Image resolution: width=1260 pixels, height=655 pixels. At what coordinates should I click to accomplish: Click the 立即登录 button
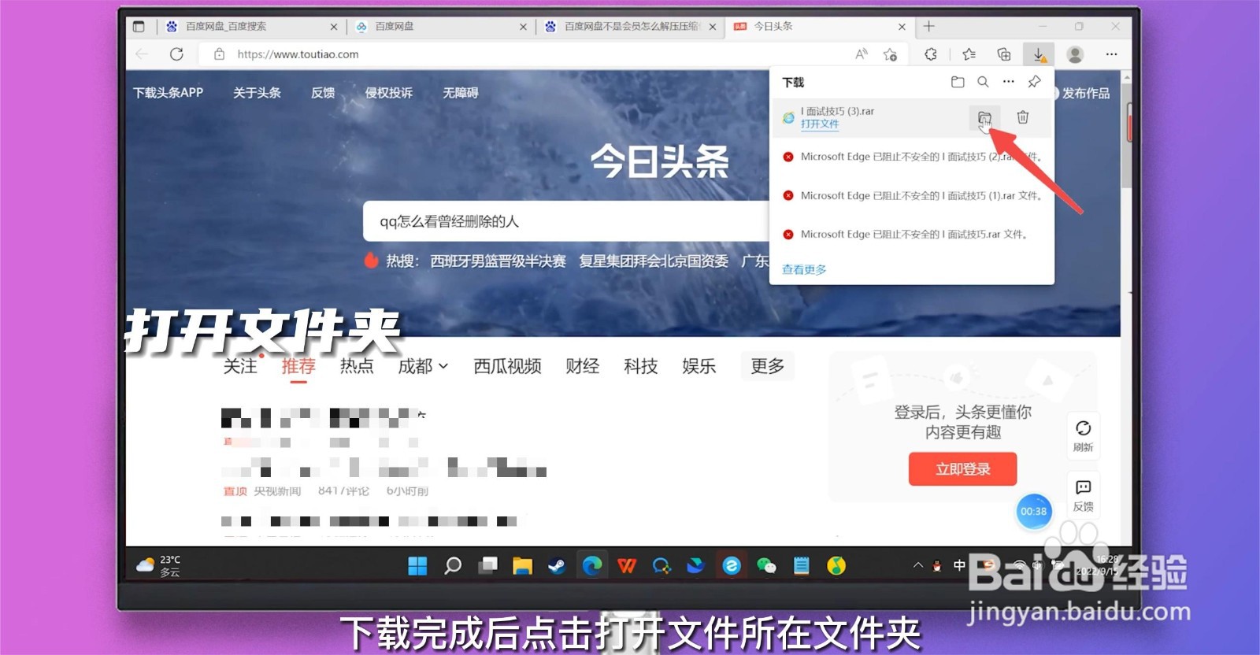point(962,469)
